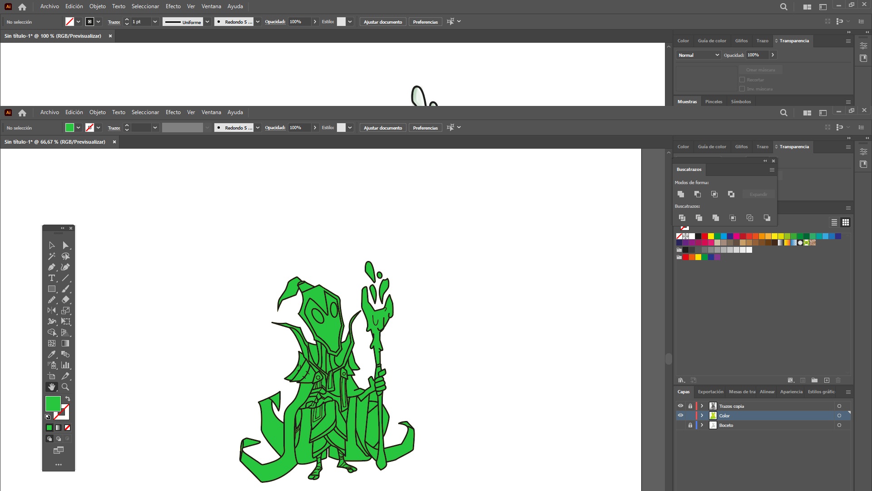872x491 pixels.
Task: Select the Rectangle tool
Action: (x=52, y=289)
